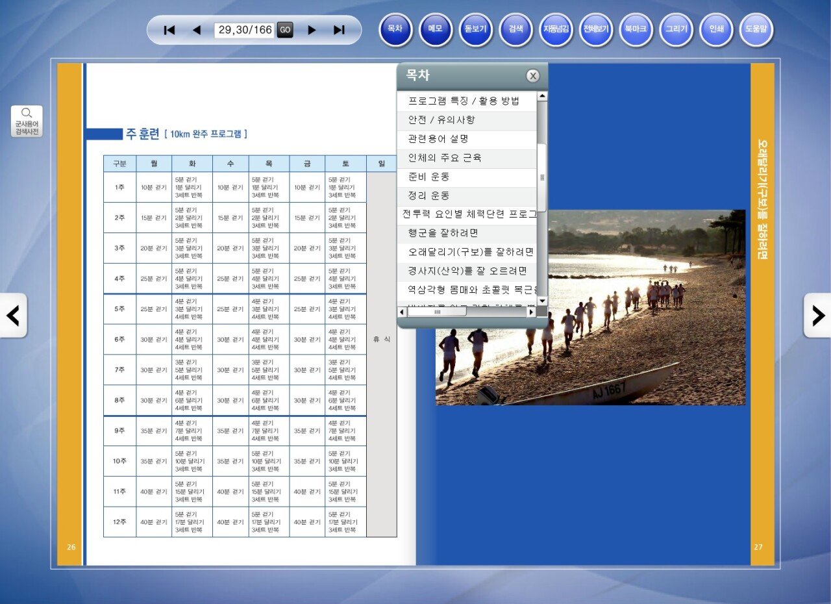Viewport: 831px width, 604px height.
Task: Open the 목차 (table of contents) button
Action: (x=395, y=30)
